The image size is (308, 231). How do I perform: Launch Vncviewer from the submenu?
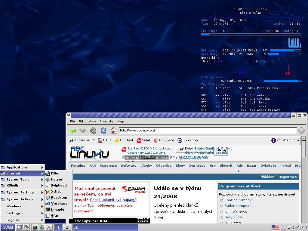(x=59, y=204)
